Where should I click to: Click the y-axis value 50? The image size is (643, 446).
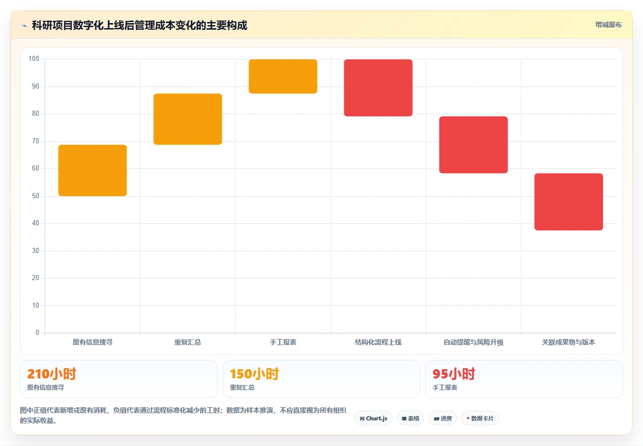pyautogui.click(x=35, y=196)
